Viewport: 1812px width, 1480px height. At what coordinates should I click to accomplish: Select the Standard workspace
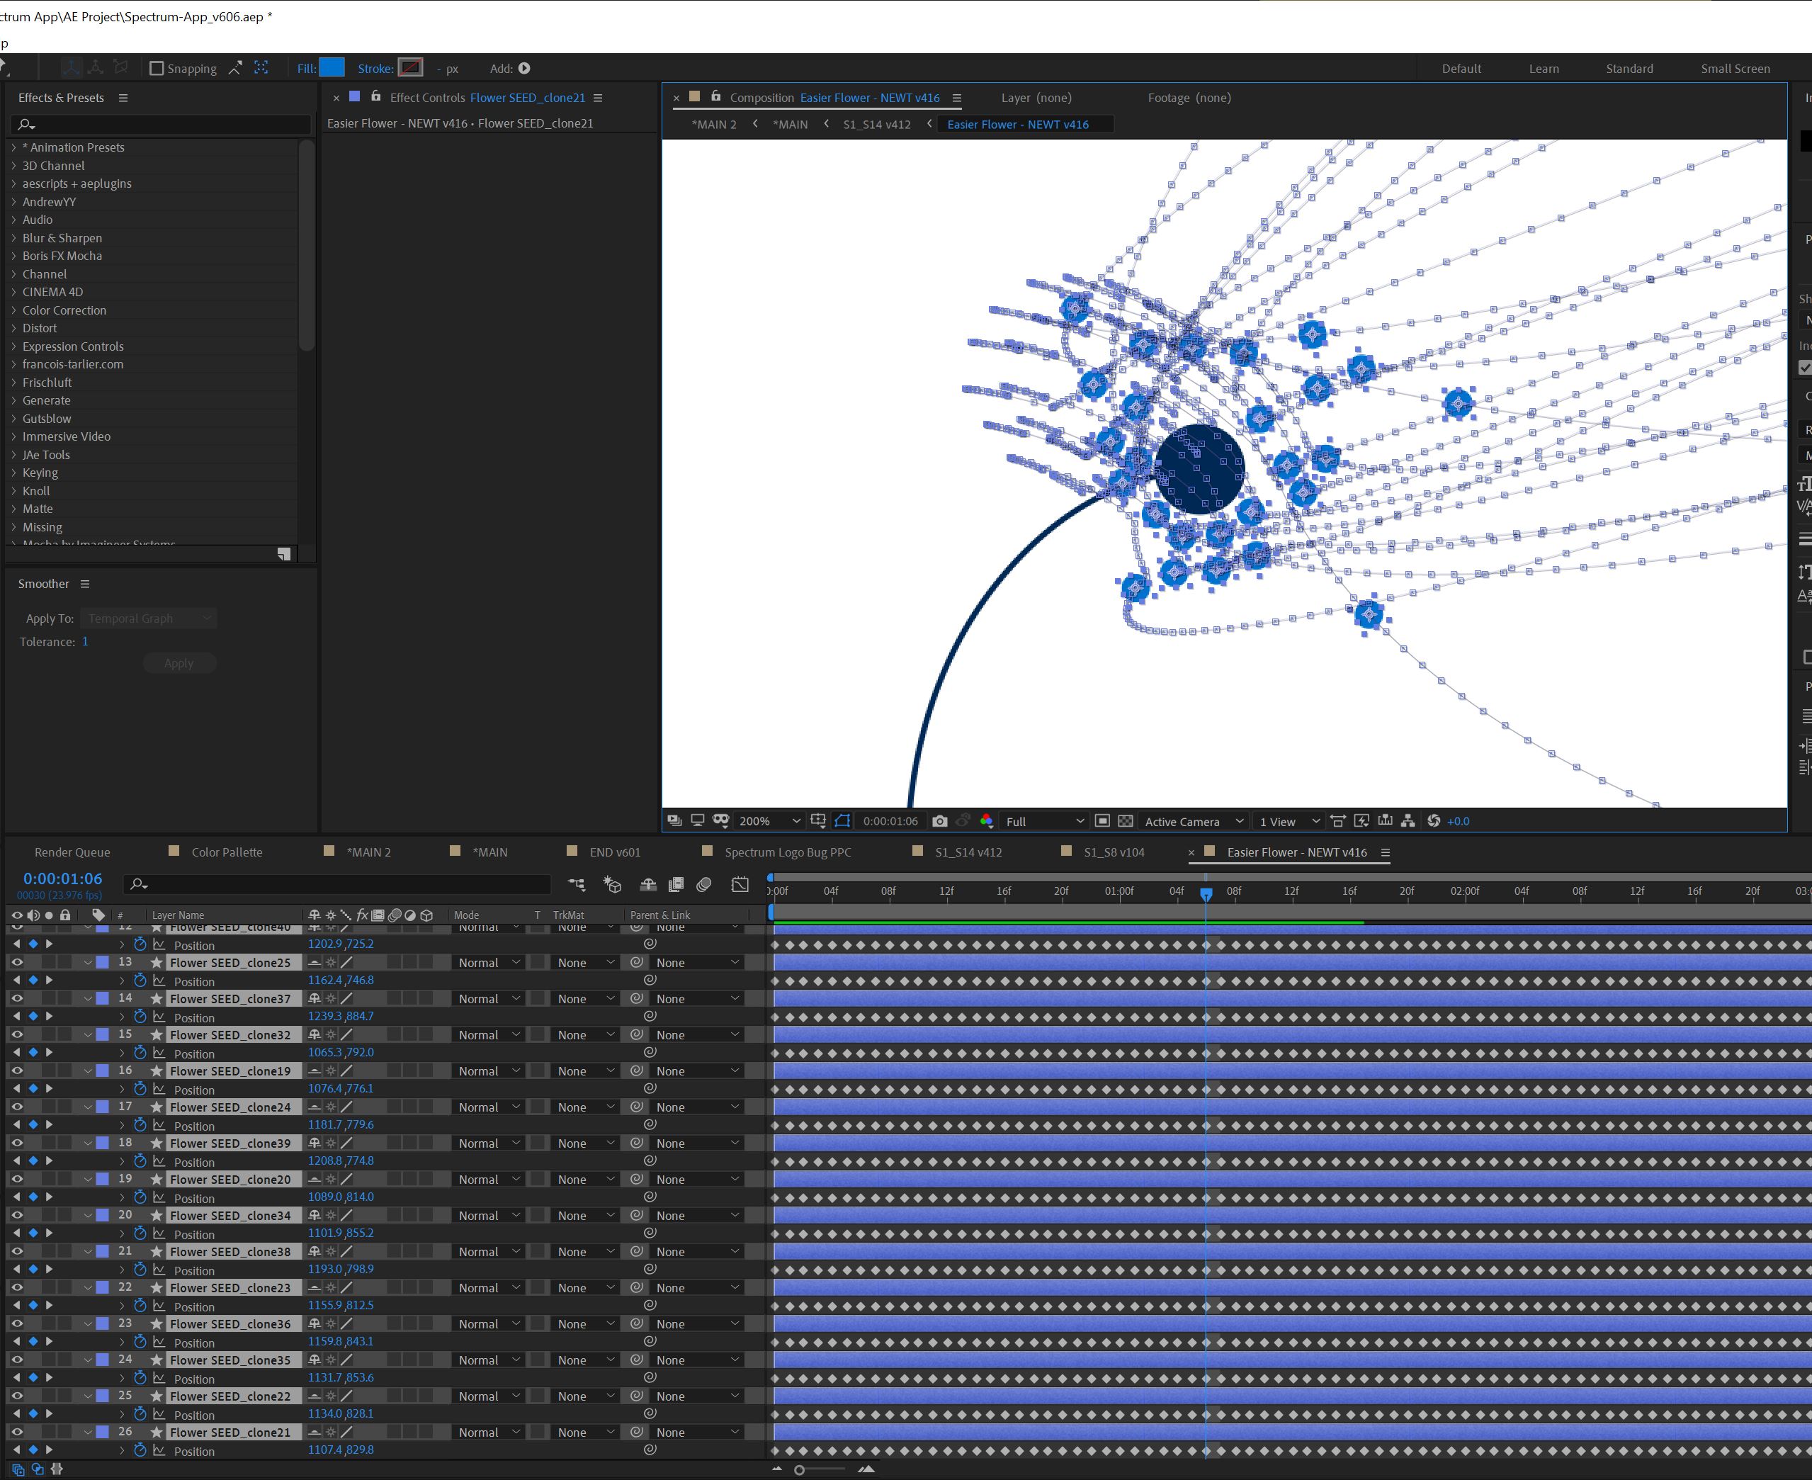pos(1629,68)
